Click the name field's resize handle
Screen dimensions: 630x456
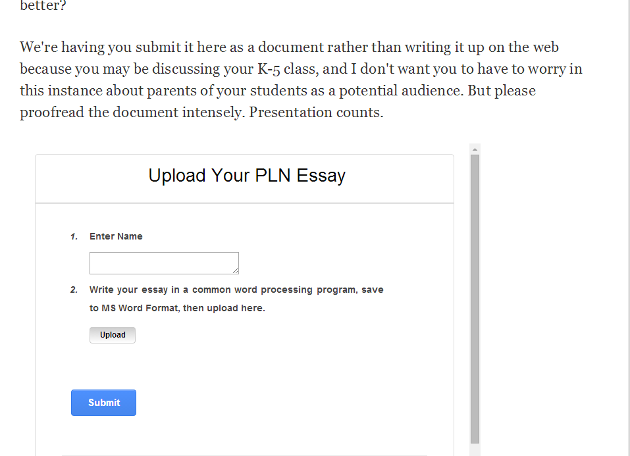coord(235,270)
